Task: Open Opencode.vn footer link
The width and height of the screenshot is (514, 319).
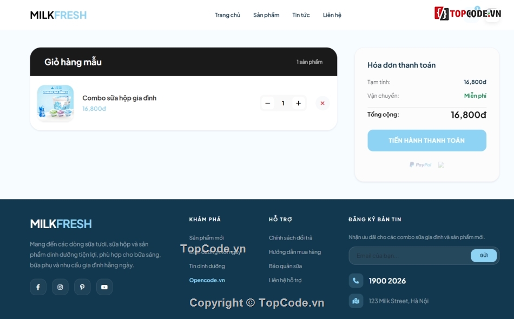Action: point(207,280)
